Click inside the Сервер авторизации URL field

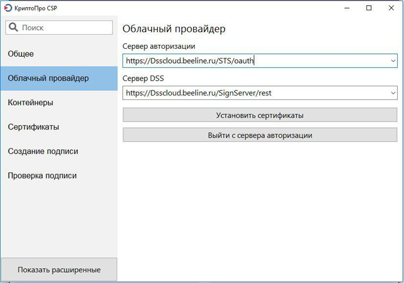click(256, 61)
